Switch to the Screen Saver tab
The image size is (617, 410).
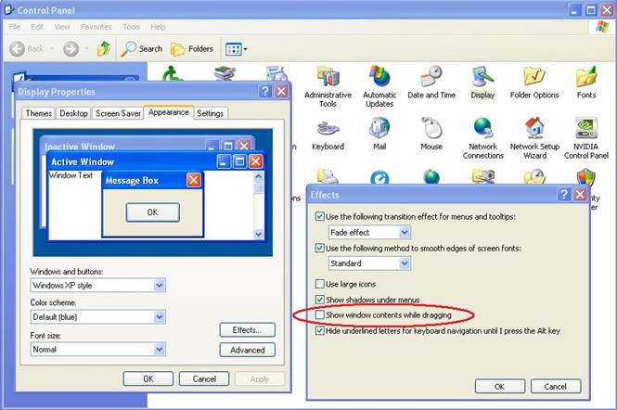click(x=118, y=113)
